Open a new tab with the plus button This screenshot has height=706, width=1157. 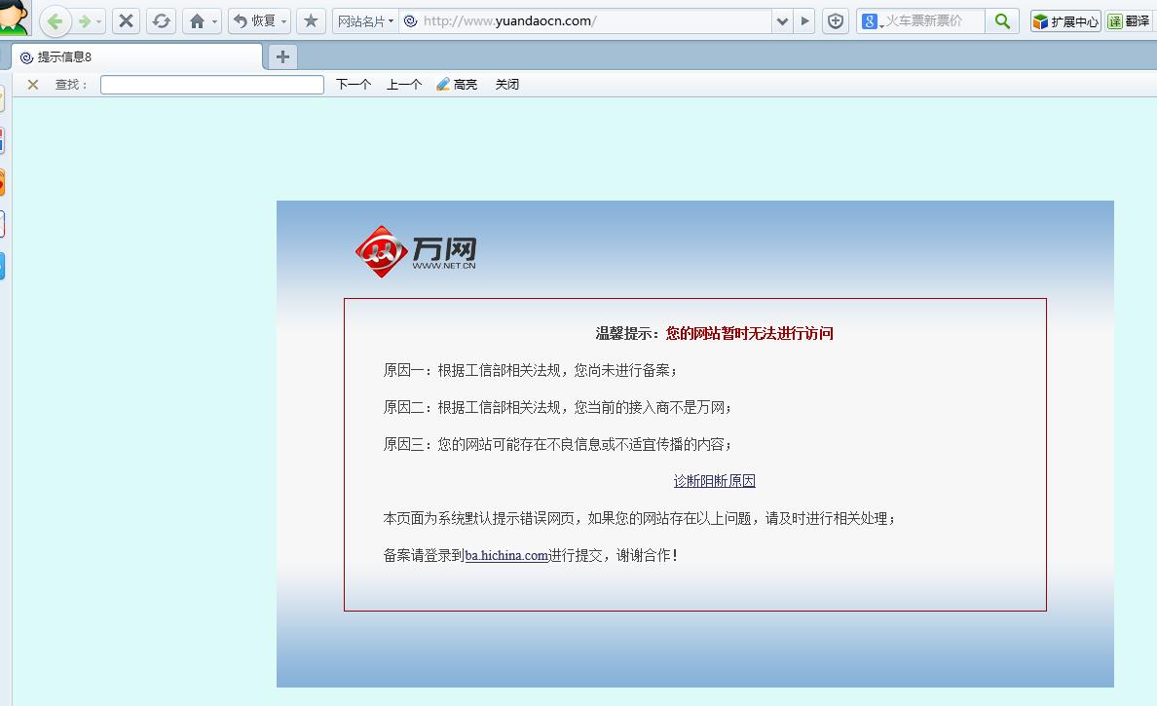282,56
